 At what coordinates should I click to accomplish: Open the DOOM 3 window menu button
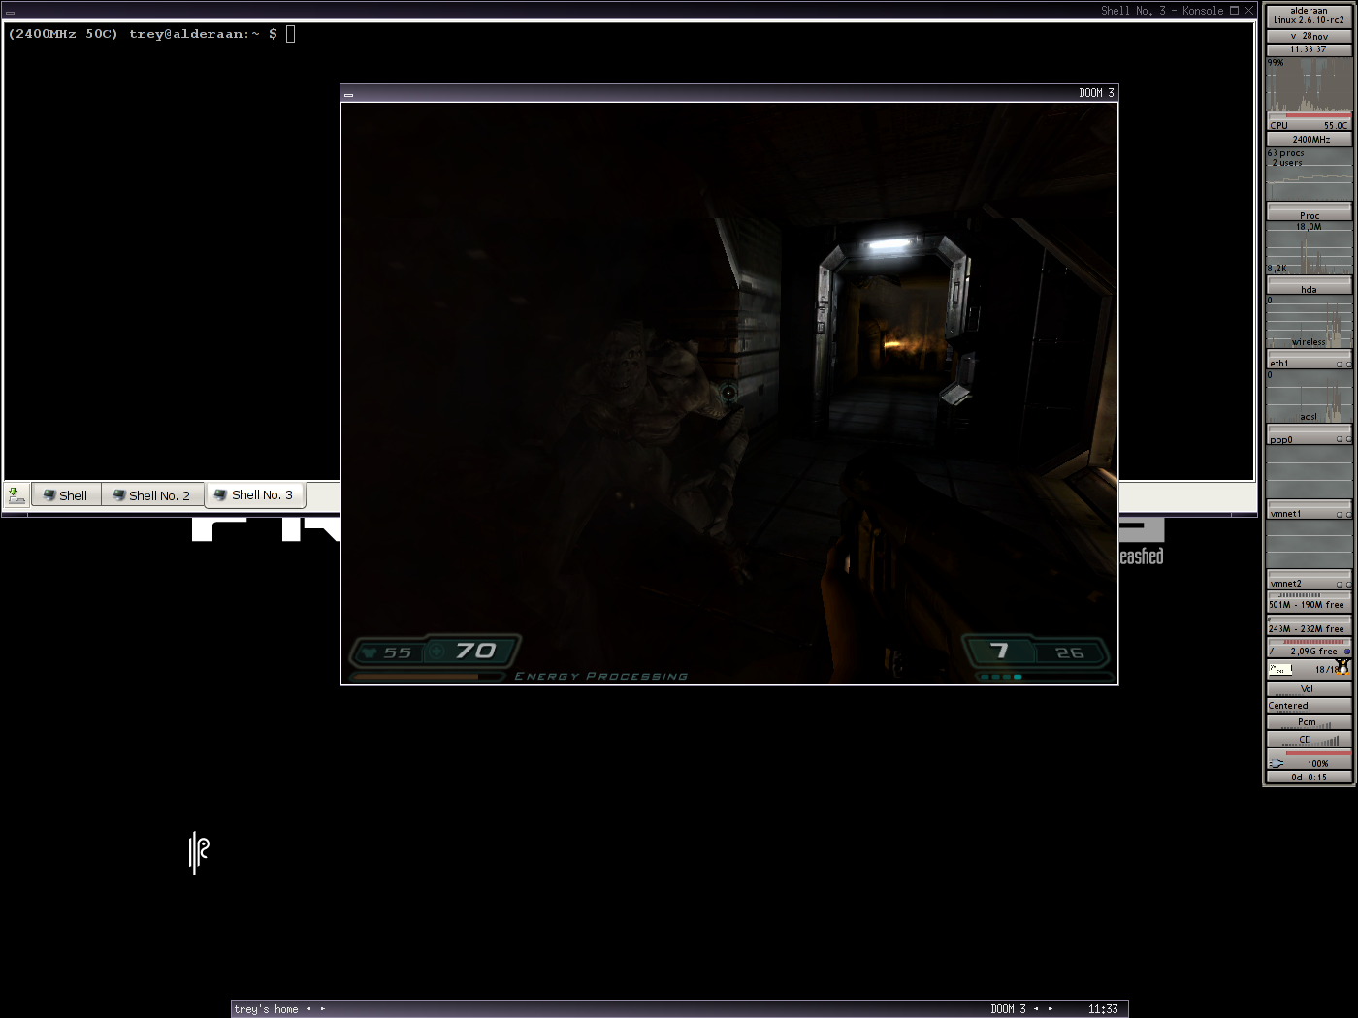point(348,94)
